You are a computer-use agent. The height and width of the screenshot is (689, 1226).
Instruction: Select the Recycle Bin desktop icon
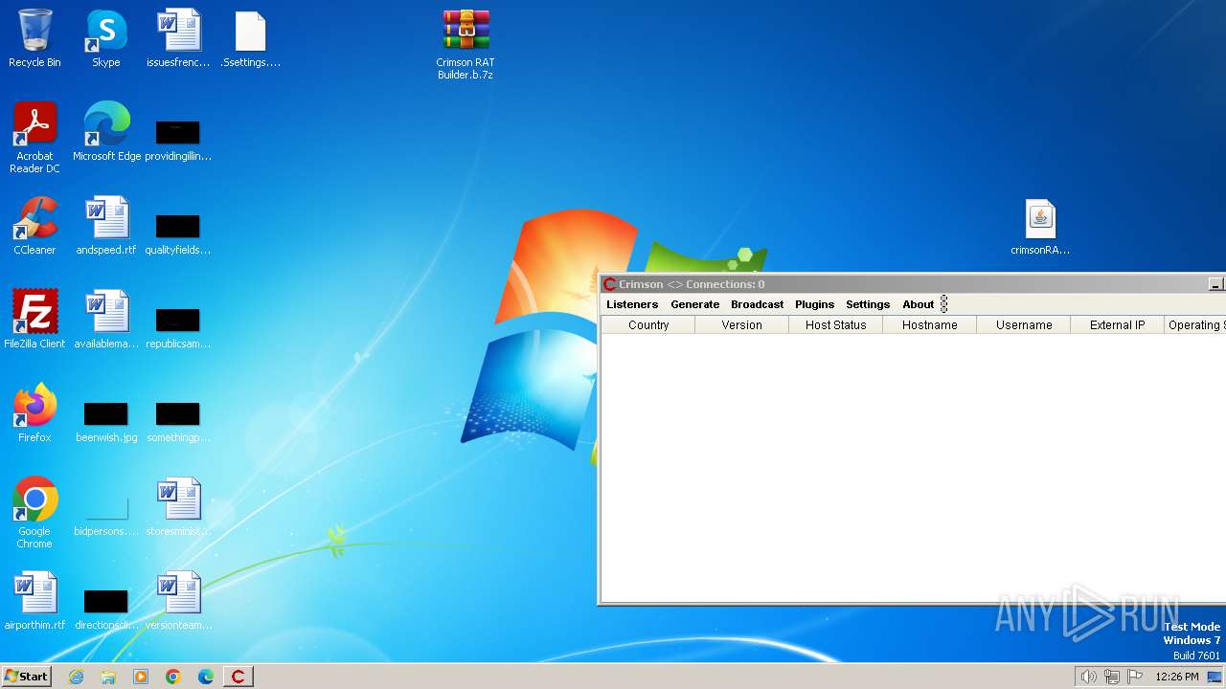click(34, 39)
